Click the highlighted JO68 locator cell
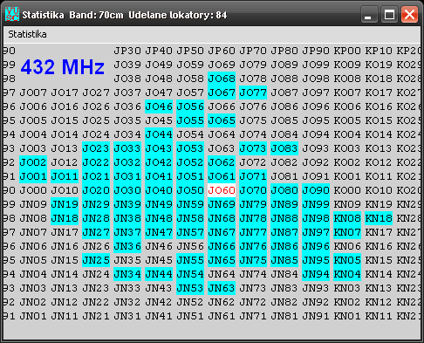 222,79
